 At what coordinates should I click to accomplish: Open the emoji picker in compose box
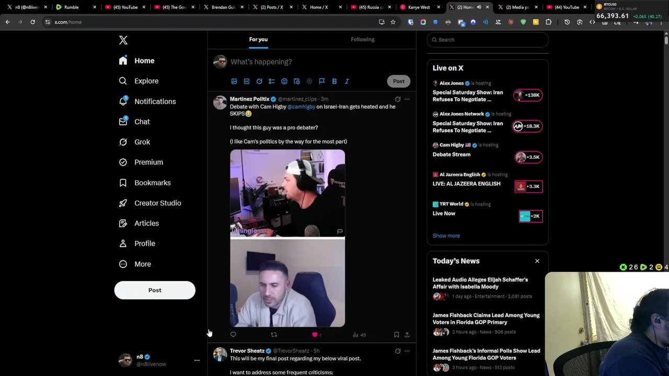click(x=284, y=81)
